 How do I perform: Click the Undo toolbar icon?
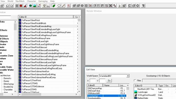tap(7, 5)
